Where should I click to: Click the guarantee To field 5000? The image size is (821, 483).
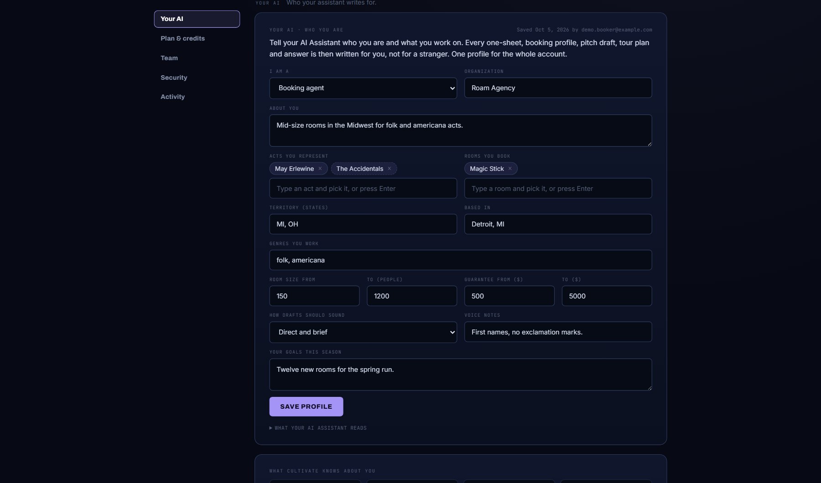[607, 296]
